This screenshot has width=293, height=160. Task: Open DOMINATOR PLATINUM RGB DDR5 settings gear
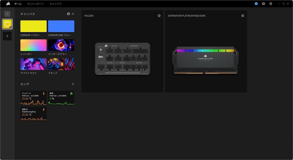(243, 16)
